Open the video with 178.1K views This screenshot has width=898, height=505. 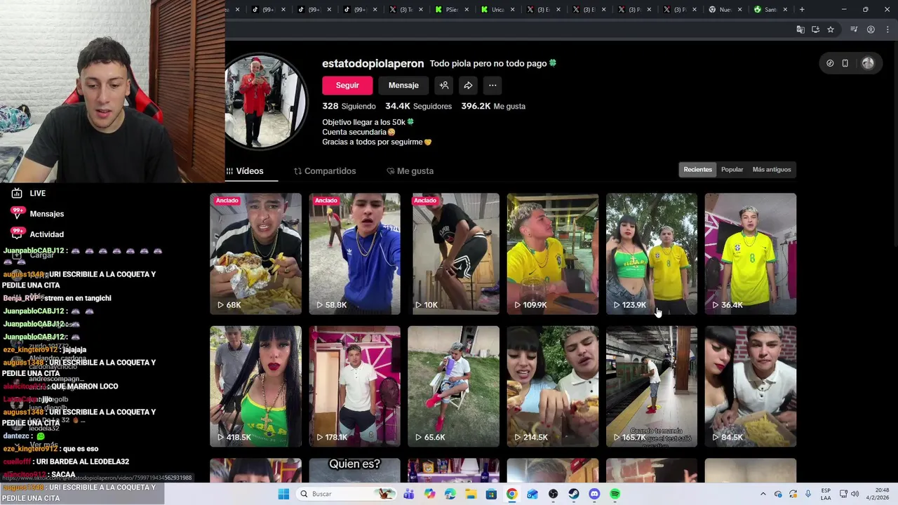coord(354,386)
